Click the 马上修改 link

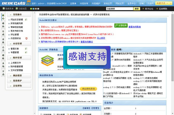coord(101,38)
